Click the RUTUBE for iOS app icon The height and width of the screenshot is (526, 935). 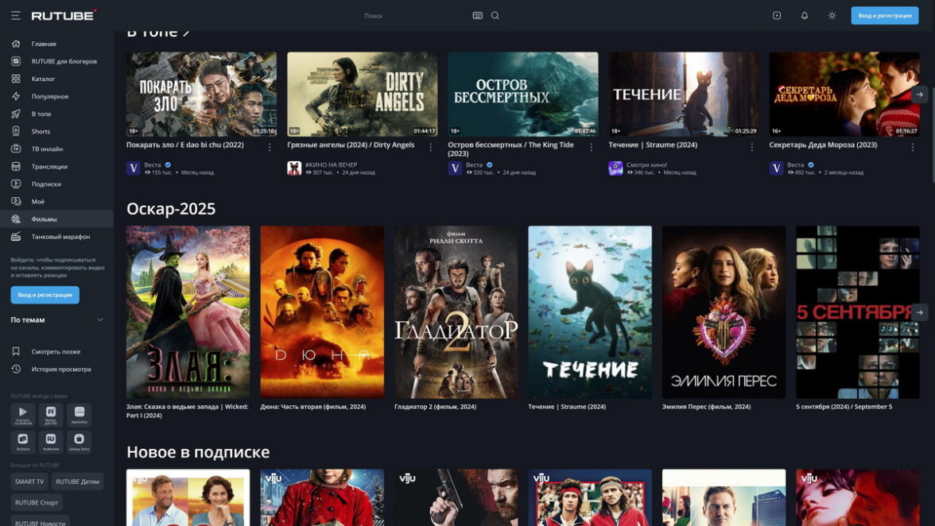[51, 415]
